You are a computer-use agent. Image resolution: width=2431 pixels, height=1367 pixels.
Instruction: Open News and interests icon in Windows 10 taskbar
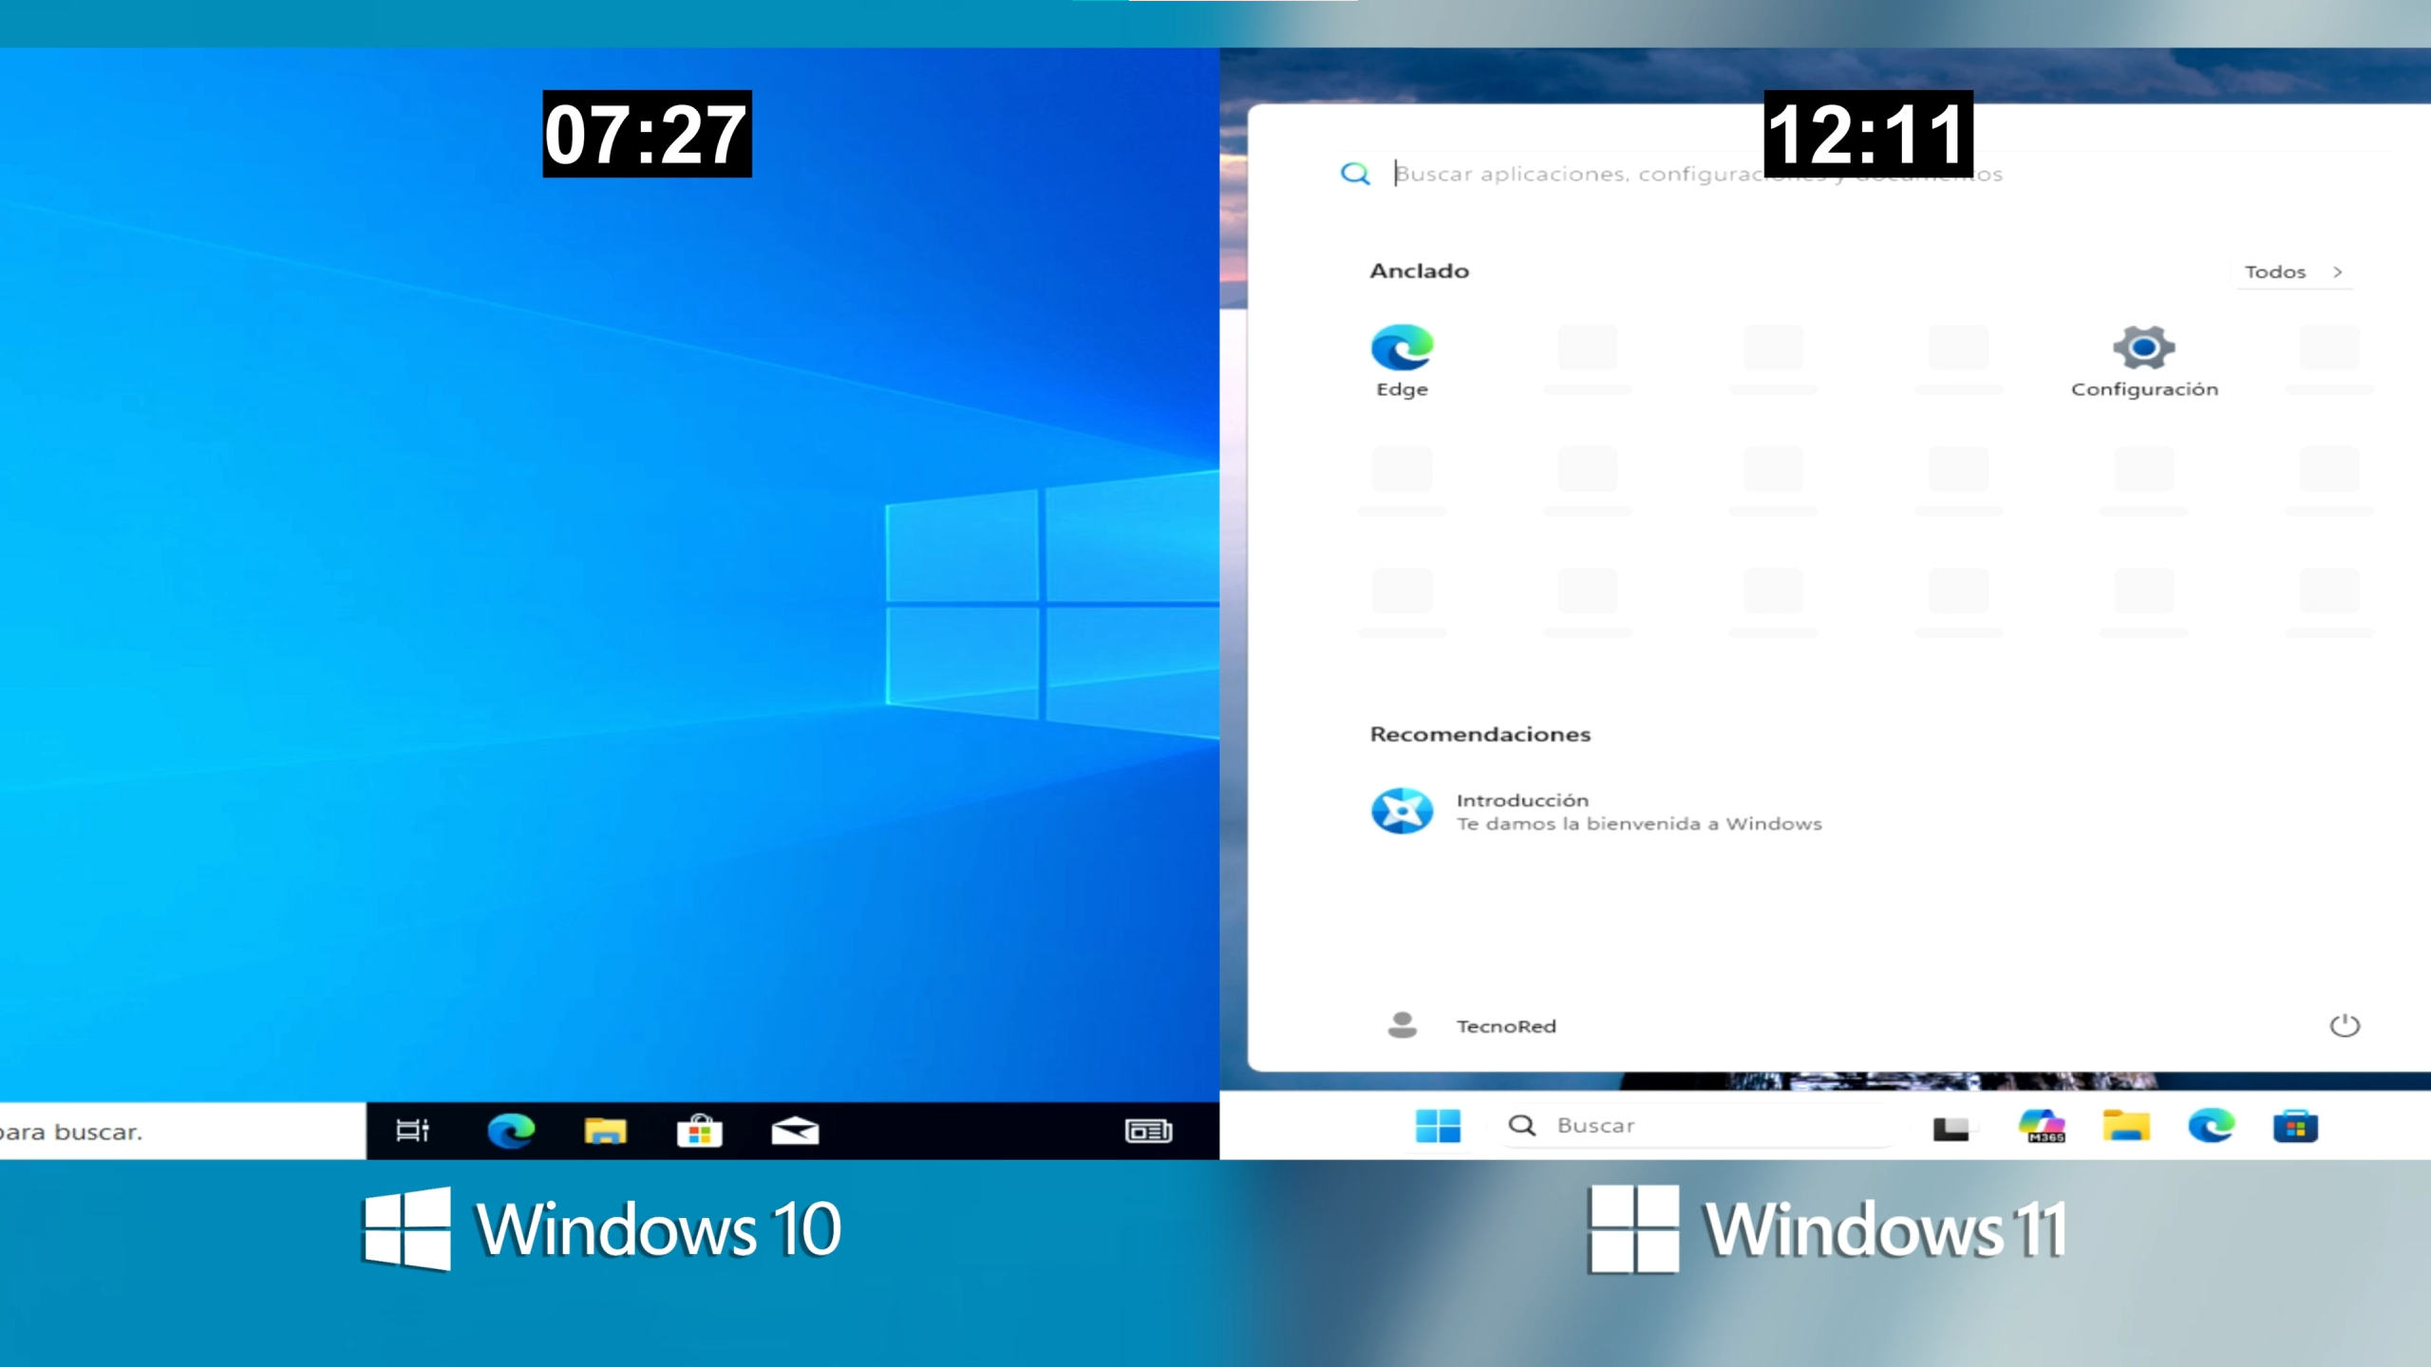[x=1148, y=1131]
